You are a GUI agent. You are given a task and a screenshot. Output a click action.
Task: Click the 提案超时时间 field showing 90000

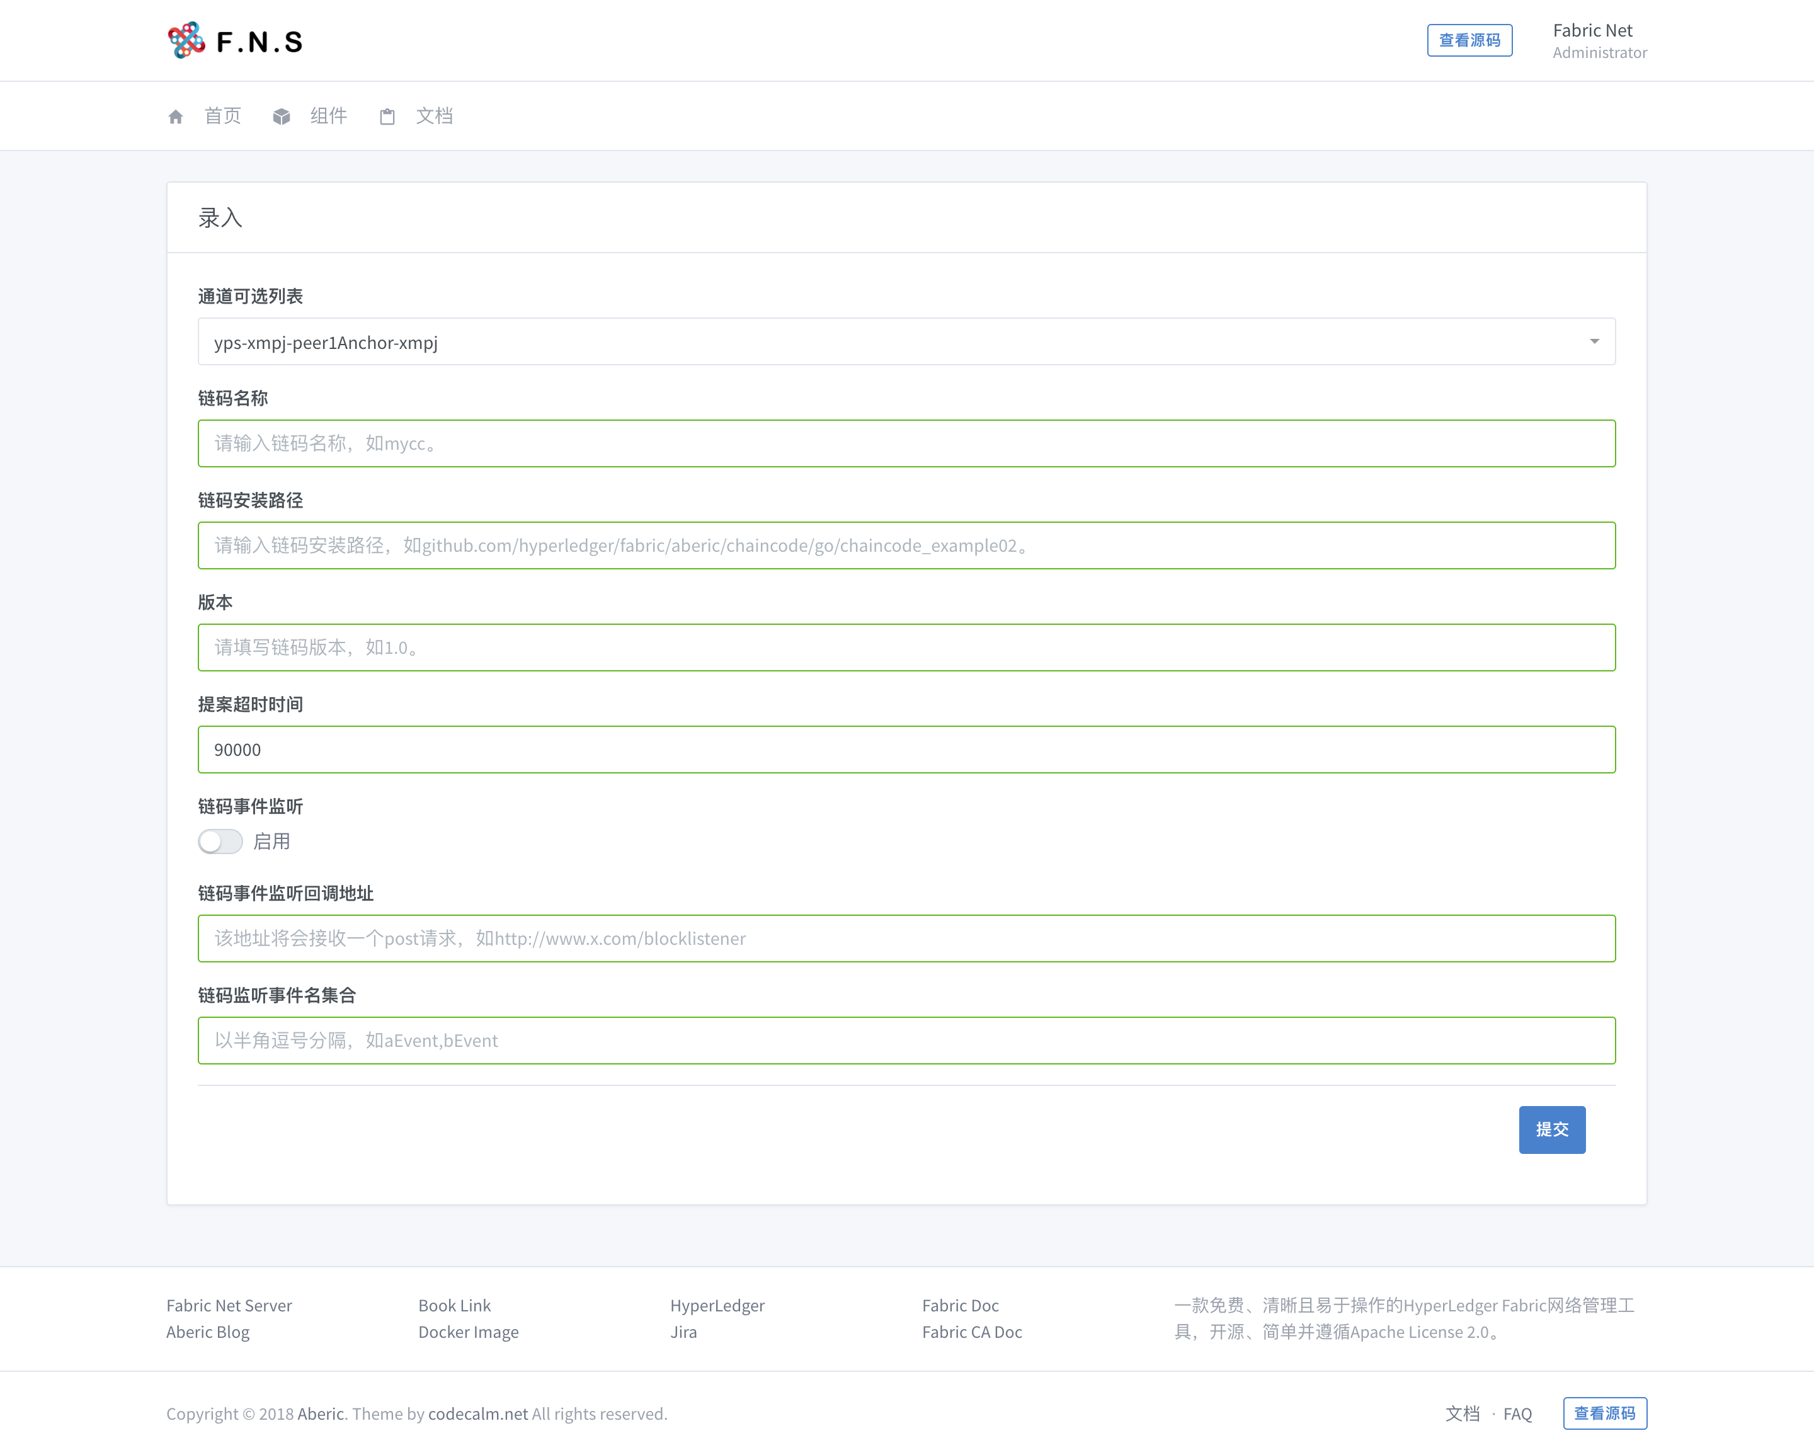pyautogui.click(x=905, y=749)
